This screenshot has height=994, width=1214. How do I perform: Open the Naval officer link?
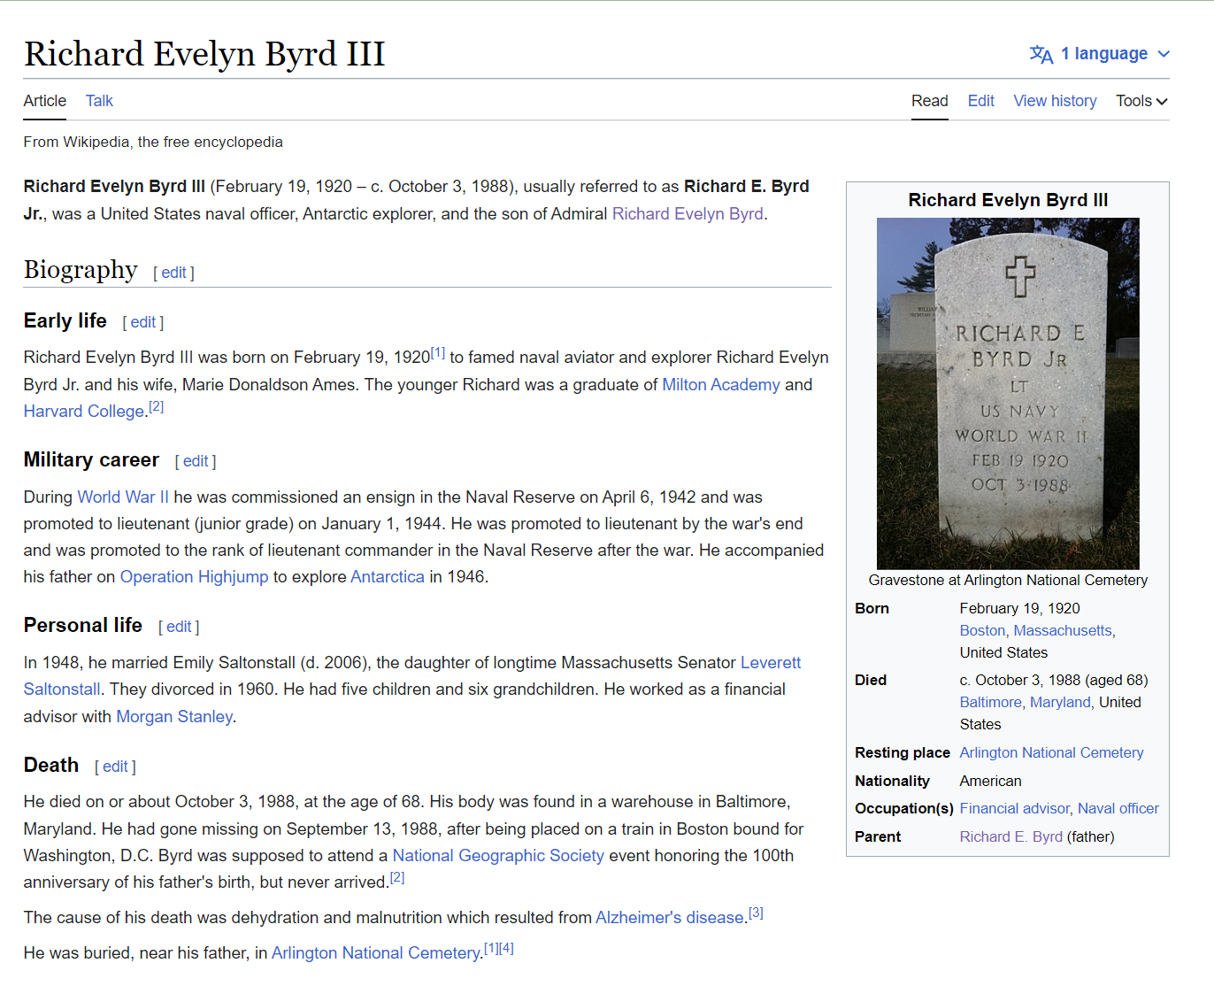click(x=1118, y=808)
